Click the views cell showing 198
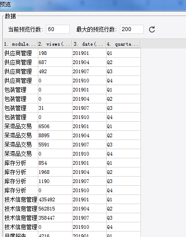Screen dimensions: 186x237 point(55,53)
